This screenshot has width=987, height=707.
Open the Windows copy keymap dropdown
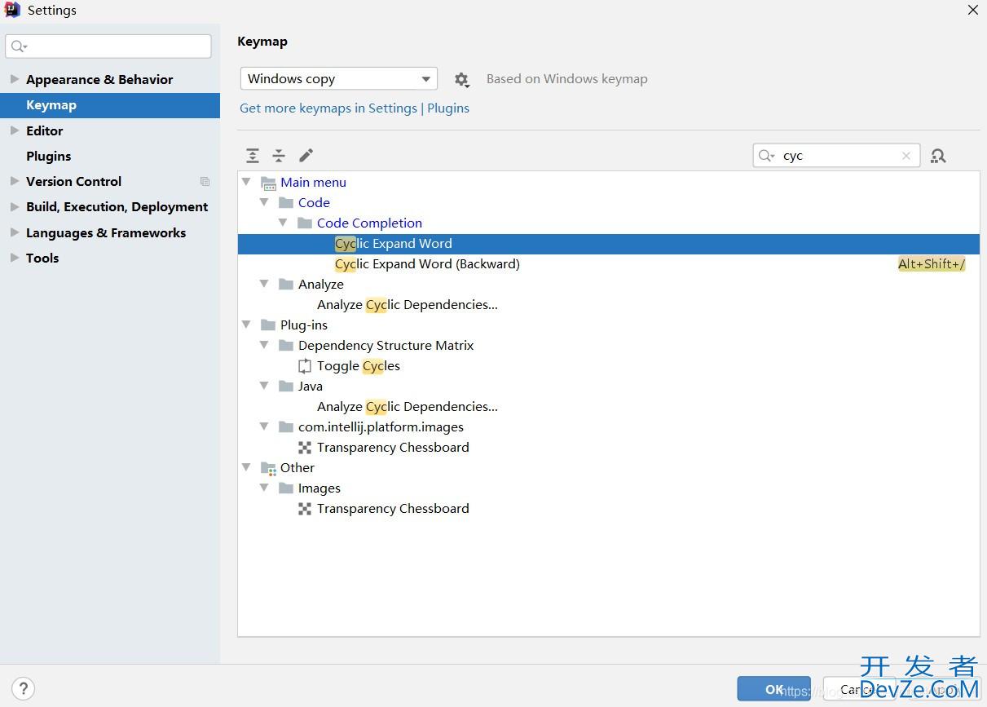tap(338, 78)
